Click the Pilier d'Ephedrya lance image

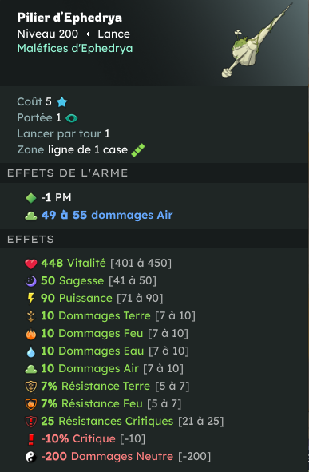click(x=257, y=41)
